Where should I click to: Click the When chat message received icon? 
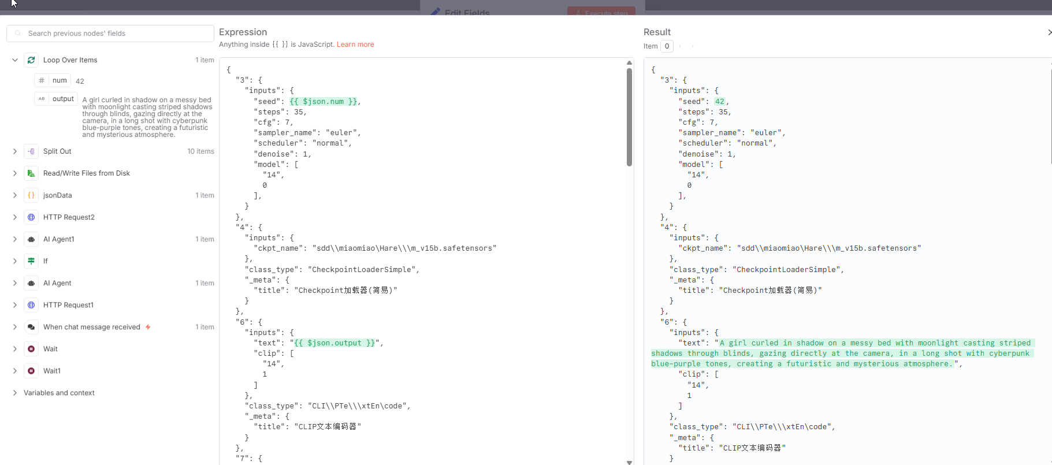[x=31, y=327]
